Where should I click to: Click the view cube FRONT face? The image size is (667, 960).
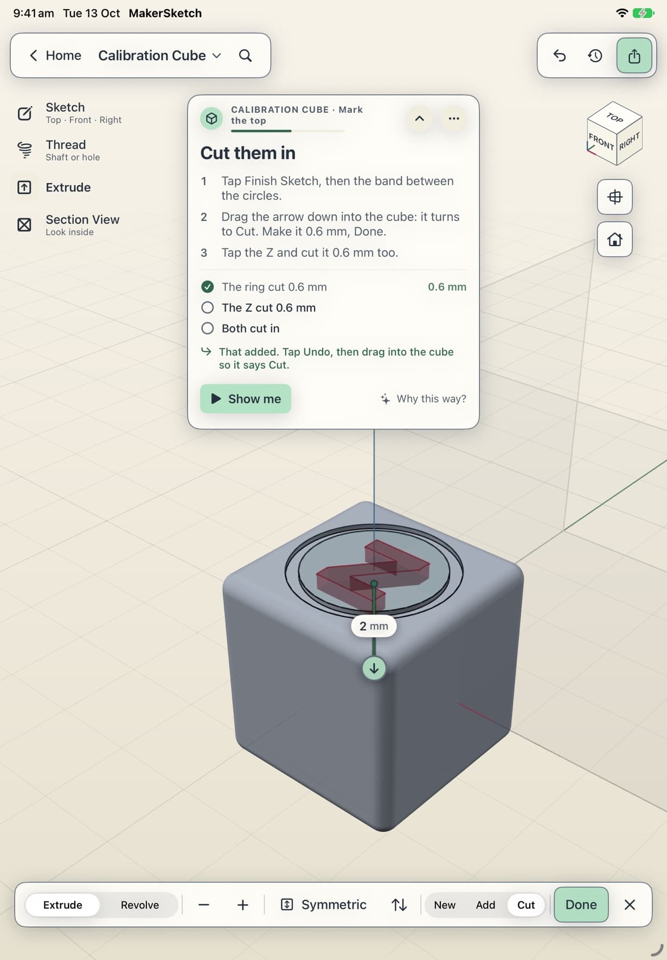[601, 143]
